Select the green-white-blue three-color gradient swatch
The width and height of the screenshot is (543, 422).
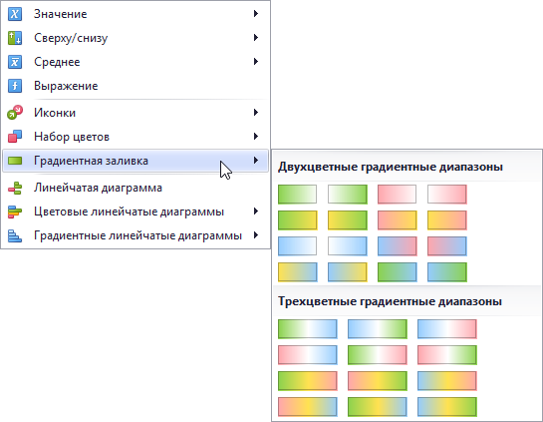pos(307,329)
